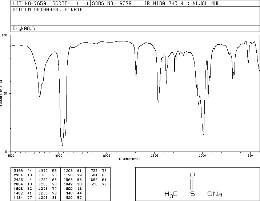Image resolution: width=260 pixels, height=201 pixels.
Task: Select the 990 peak entry in table
Action: (74, 189)
